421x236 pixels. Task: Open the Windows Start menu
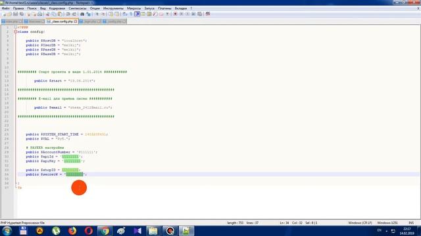7,231
